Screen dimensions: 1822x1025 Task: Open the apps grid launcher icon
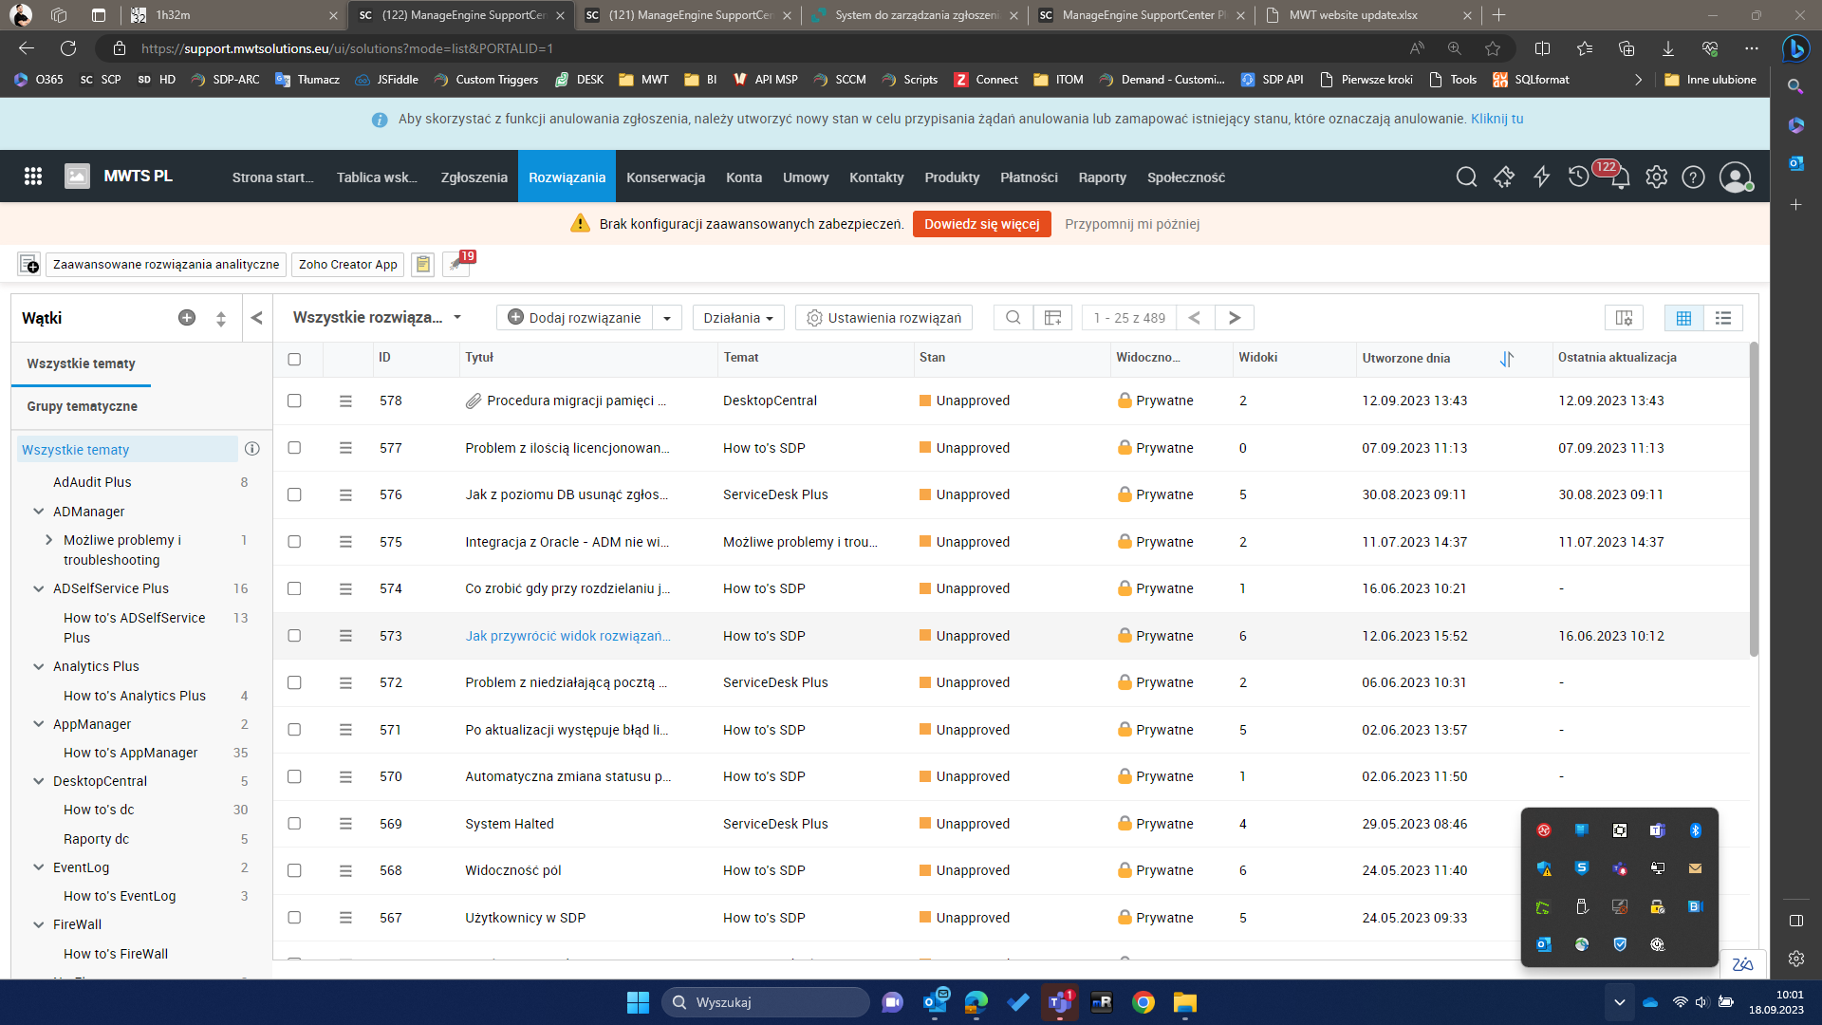33,177
